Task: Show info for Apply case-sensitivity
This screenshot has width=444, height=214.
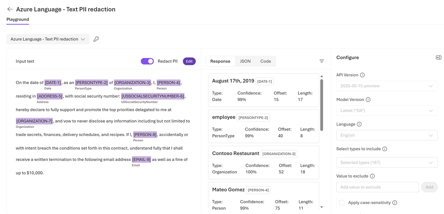Action: 394,203
